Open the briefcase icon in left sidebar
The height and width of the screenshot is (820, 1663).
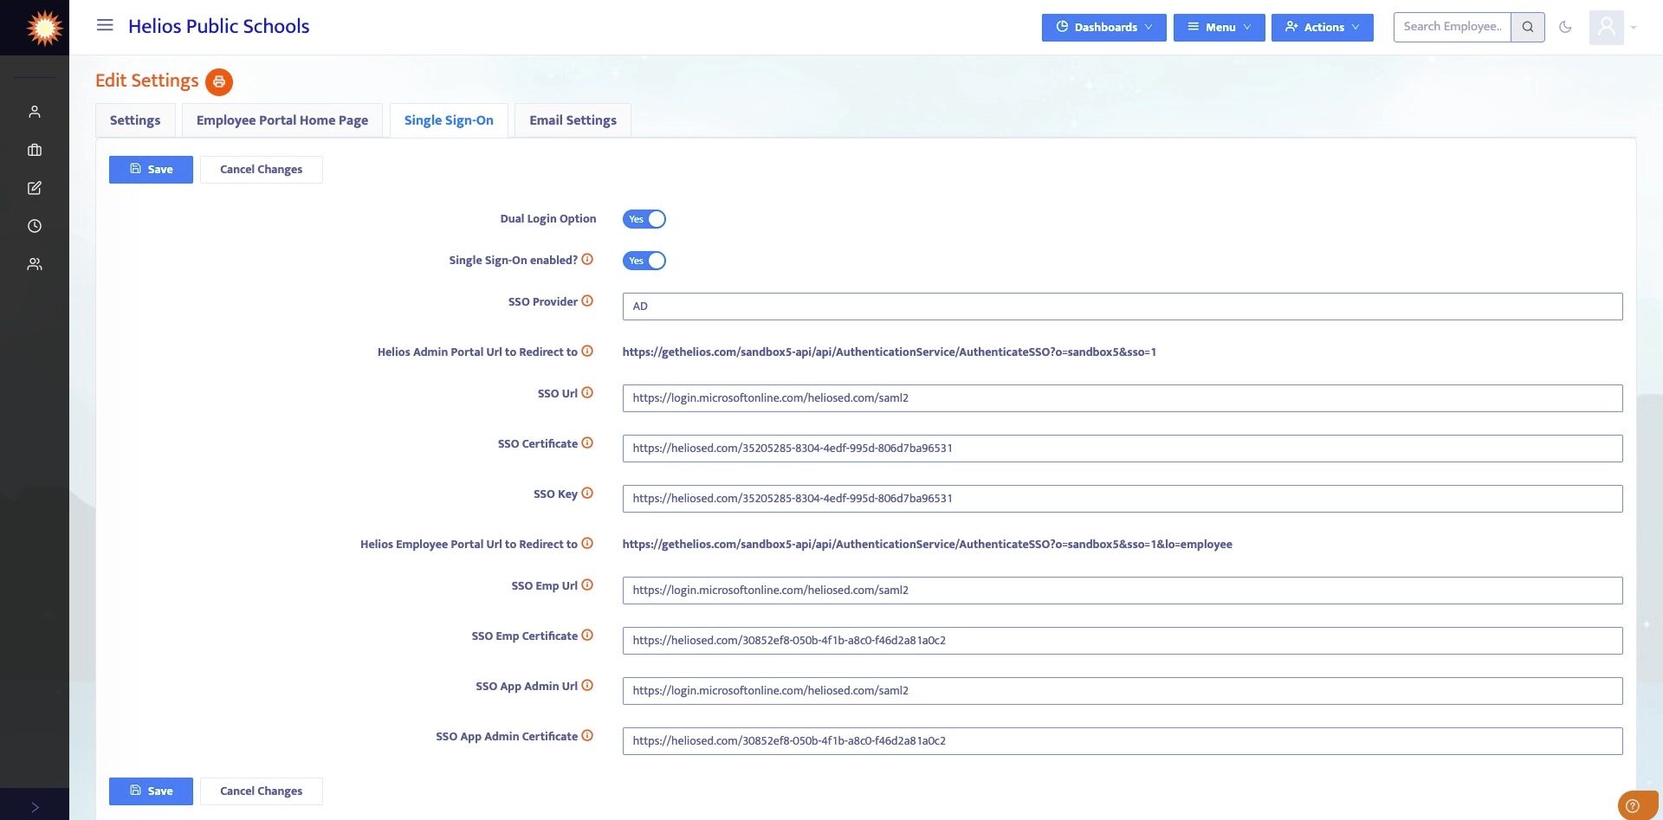click(35, 150)
